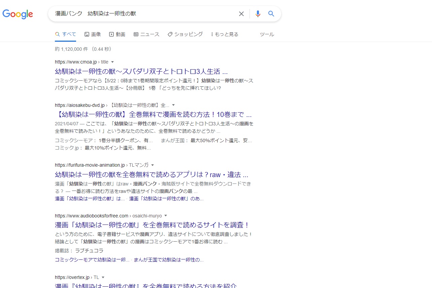Open dropdown arrow next to furifura-movie-animation.jp URL
The width and height of the screenshot is (432, 288).
(152, 165)
